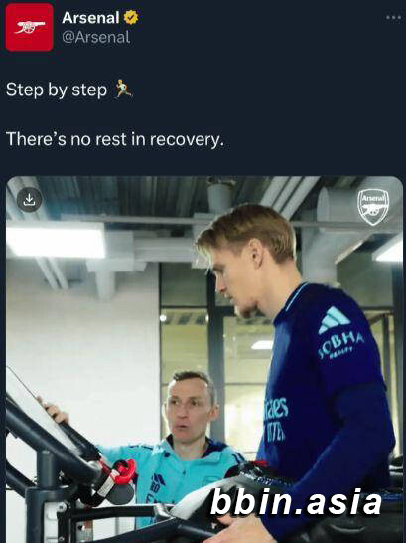Select the "There's no rest in recovery." line
The image size is (406, 543).
point(115,139)
